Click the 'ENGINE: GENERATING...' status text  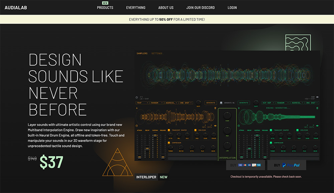point(278,108)
